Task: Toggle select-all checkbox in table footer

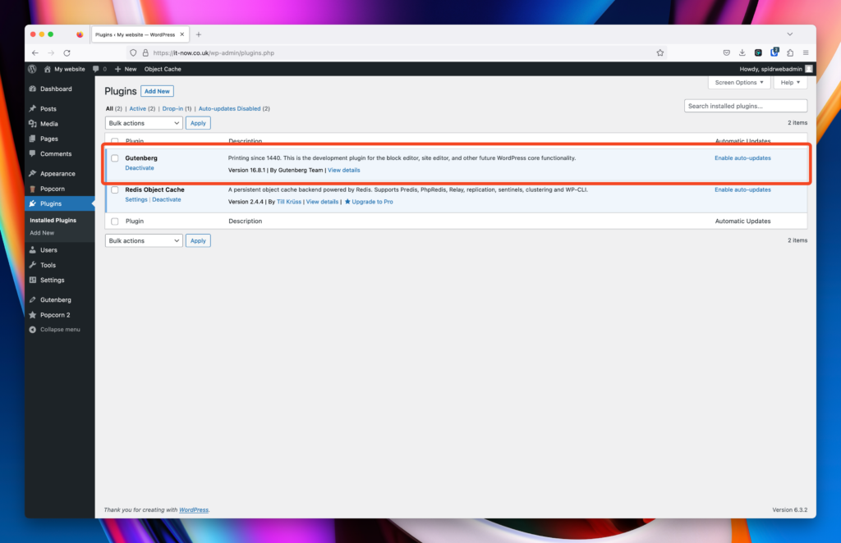Action: coord(115,221)
